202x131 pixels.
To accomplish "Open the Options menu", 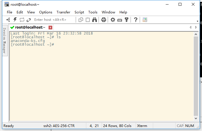I will click(x=46, y=12).
